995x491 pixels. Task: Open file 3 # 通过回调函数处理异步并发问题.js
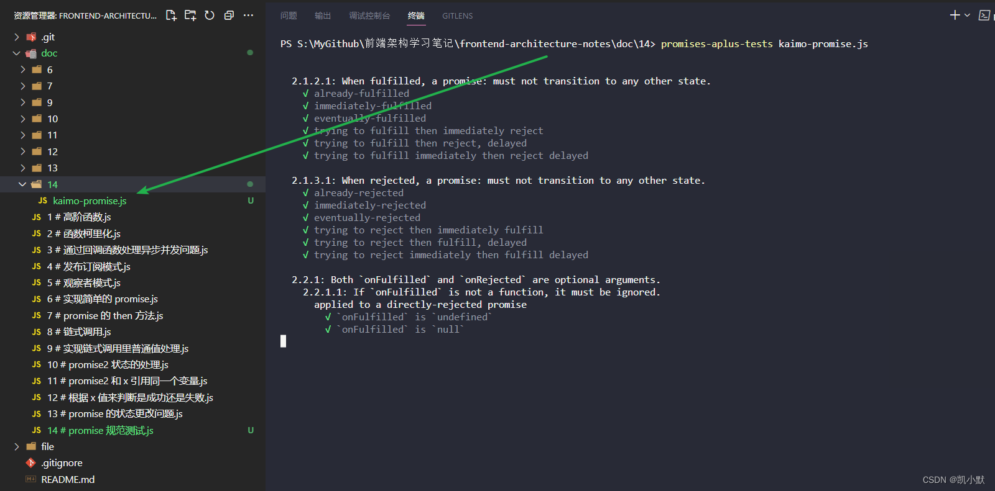[x=127, y=250]
